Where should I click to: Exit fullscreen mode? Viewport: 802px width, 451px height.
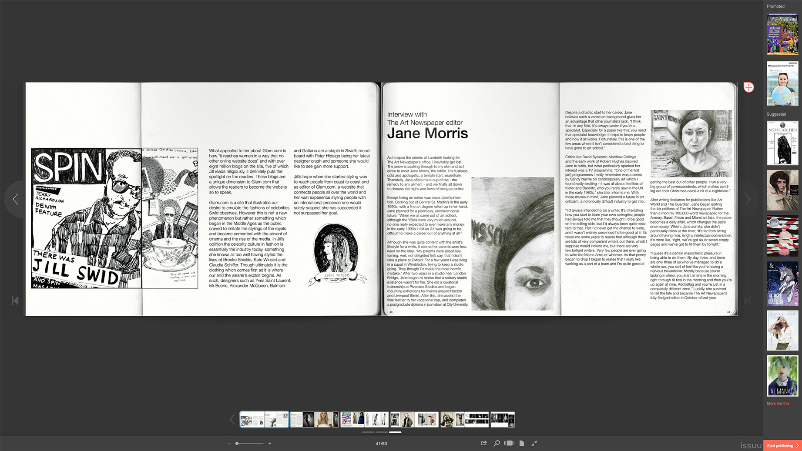click(x=534, y=443)
